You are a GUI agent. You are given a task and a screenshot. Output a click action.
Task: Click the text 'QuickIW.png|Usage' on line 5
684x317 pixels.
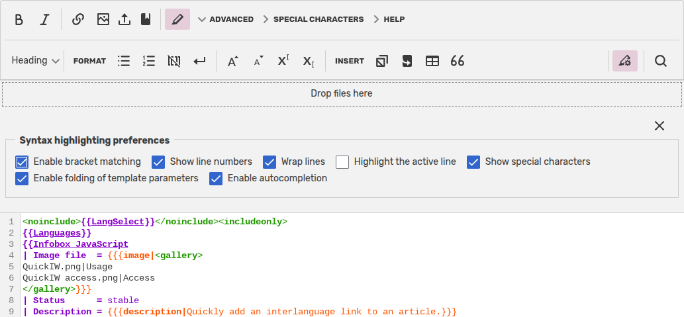pos(68,267)
